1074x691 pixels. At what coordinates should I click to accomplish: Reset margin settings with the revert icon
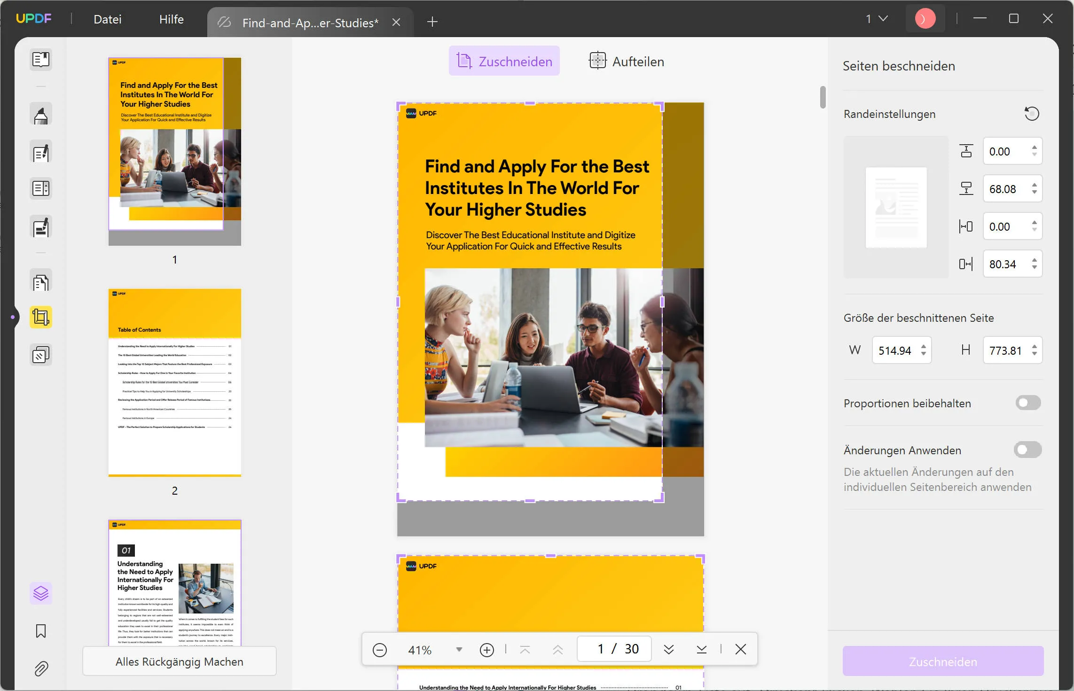click(1032, 114)
